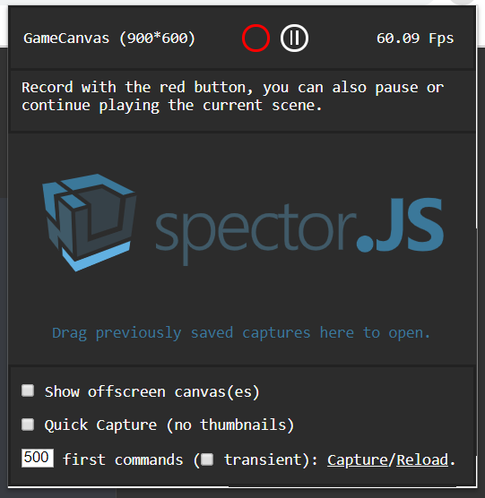Click the 'Quick Capture (no thumbnails)' label
Image resolution: width=485 pixels, height=498 pixels.
(169, 425)
